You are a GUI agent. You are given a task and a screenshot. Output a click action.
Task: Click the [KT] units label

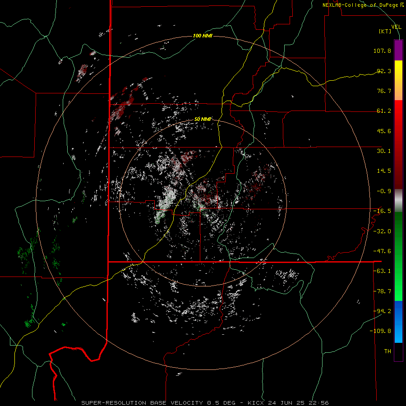(x=385, y=31)
